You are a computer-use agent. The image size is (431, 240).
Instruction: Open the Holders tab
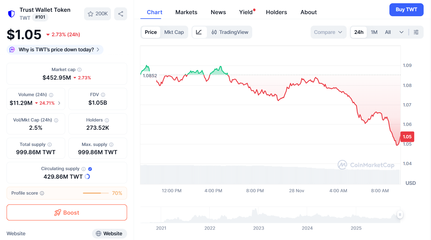tap(276, 12)
